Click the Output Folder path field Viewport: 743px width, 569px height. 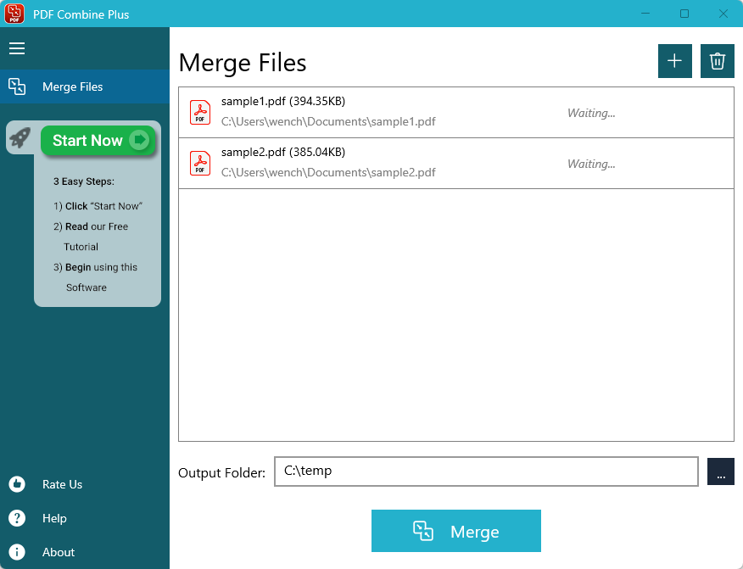tap(486, 471)
